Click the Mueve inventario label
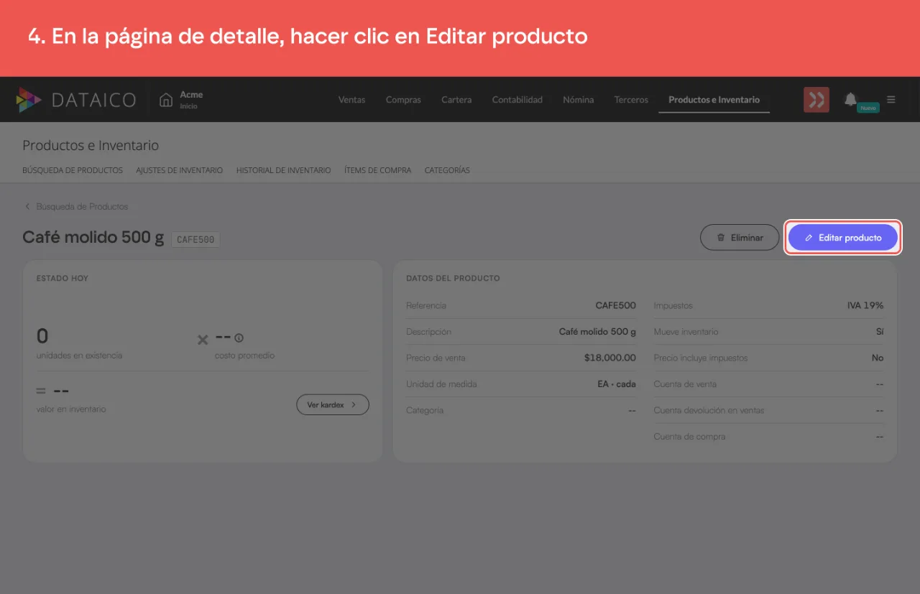Viewport: 920px width, 594px height. (x=686, y=332)
